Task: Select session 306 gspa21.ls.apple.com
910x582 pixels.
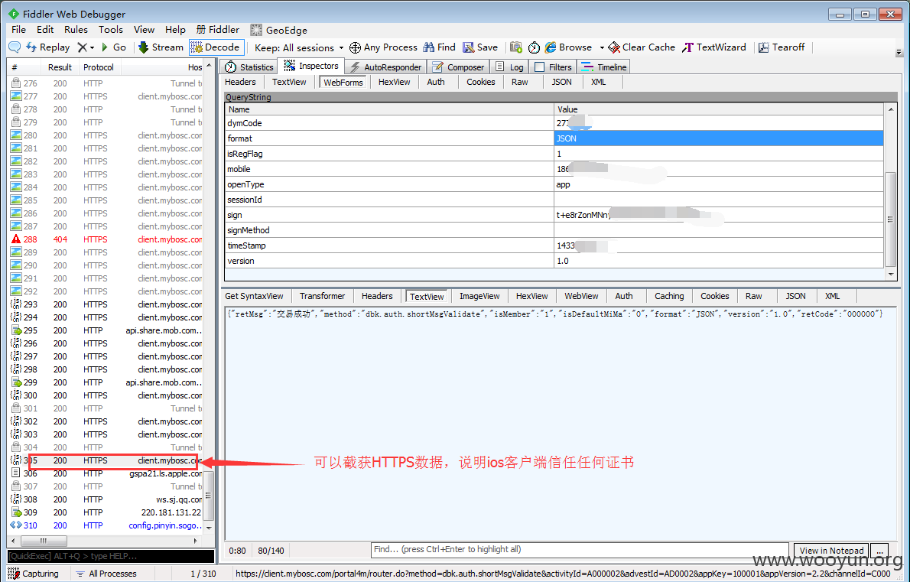Action: tap(106, 473)
